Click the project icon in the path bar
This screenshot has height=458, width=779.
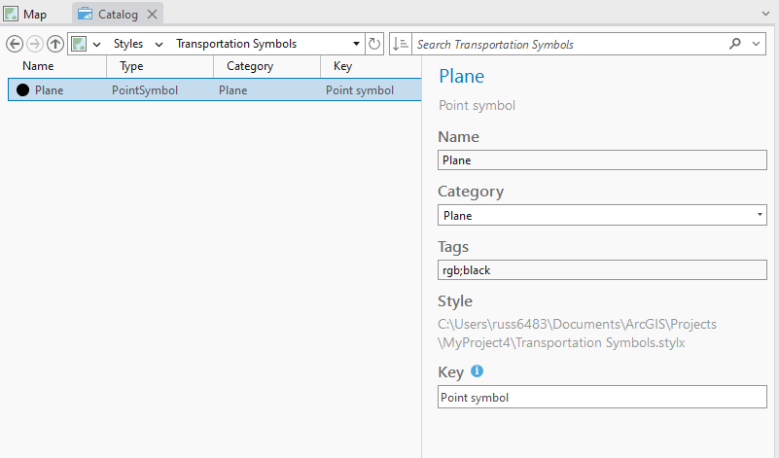(80, 45)
